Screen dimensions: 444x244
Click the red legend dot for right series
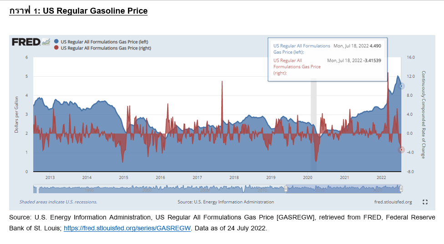[56, 48]
